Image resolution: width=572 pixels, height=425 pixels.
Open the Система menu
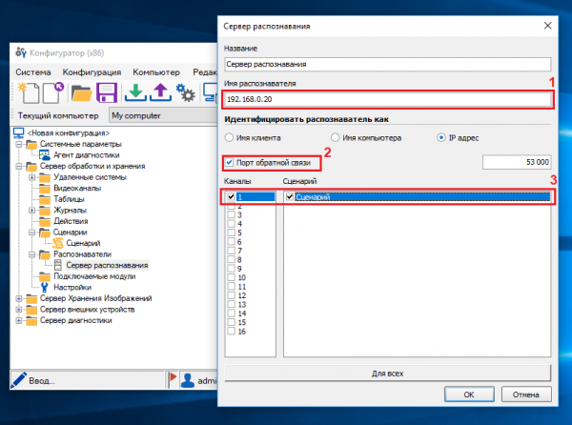(33, 72)
